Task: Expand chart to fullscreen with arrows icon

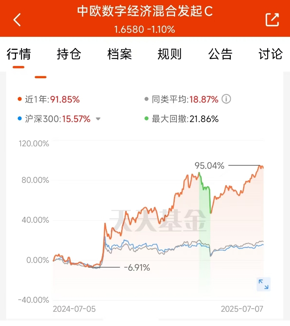Action: (263, 284)
